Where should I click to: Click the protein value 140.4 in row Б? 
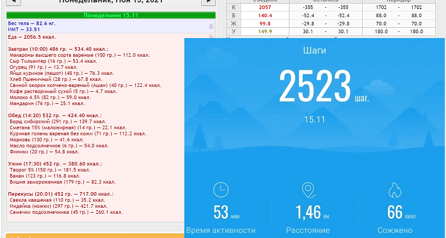(x=265, y=16)
